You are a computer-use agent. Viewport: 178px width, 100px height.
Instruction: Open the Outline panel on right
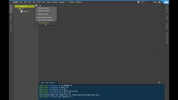[x=167, y=18]
